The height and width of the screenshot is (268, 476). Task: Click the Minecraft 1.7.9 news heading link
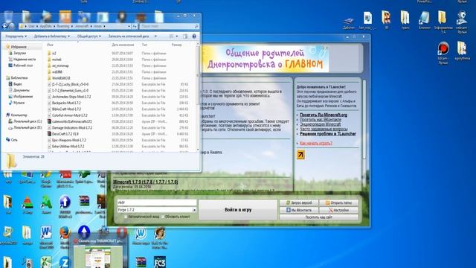146,182
